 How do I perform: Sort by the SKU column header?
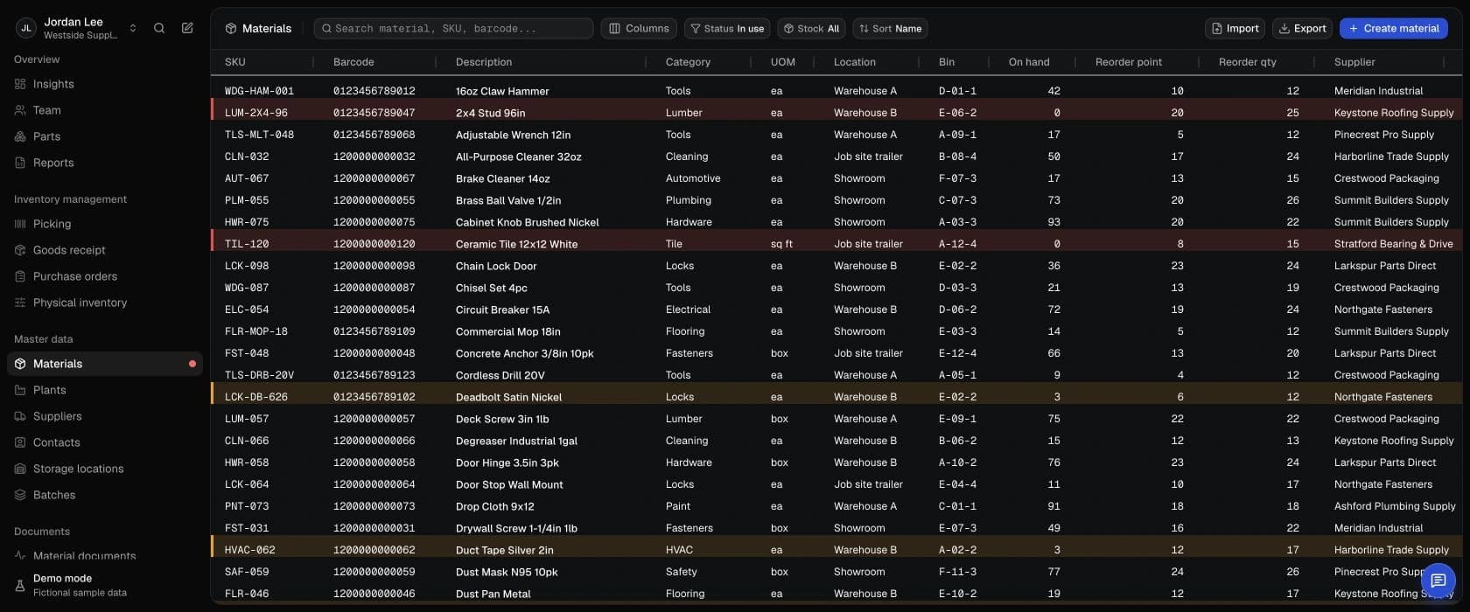pos(235,62)
